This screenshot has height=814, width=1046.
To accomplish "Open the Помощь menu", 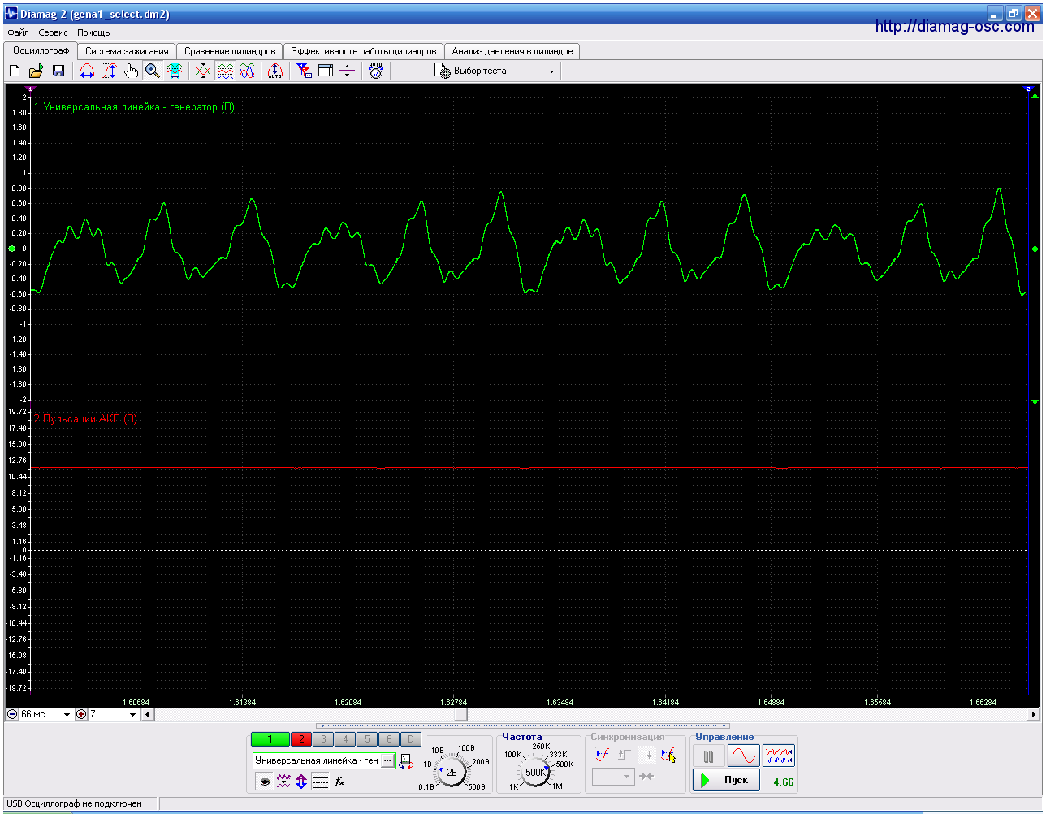I will pos(93,33).
